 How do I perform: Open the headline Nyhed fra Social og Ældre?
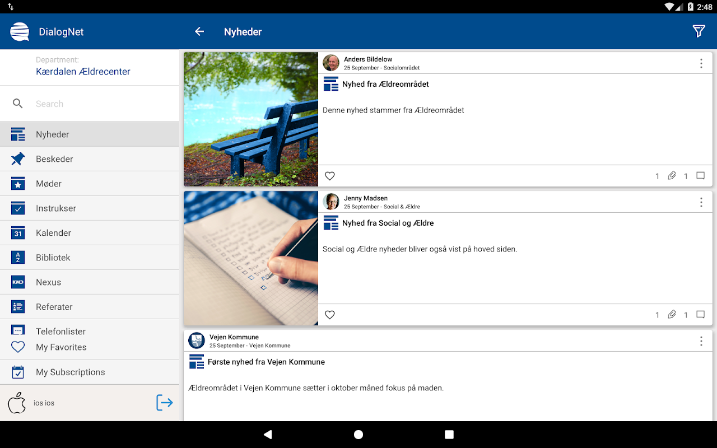388,223
